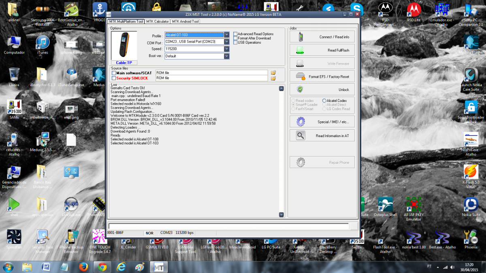Enable Advanced Read Options checkbox
486x273 pixels.
pos(235,34)
